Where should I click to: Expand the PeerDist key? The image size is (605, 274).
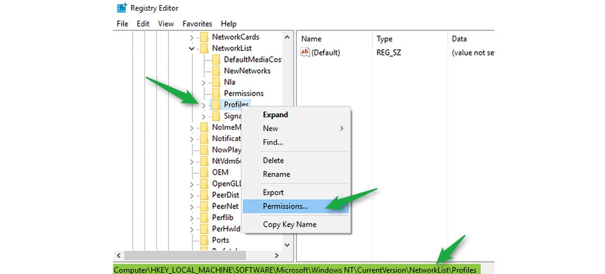tap(192, 195)
